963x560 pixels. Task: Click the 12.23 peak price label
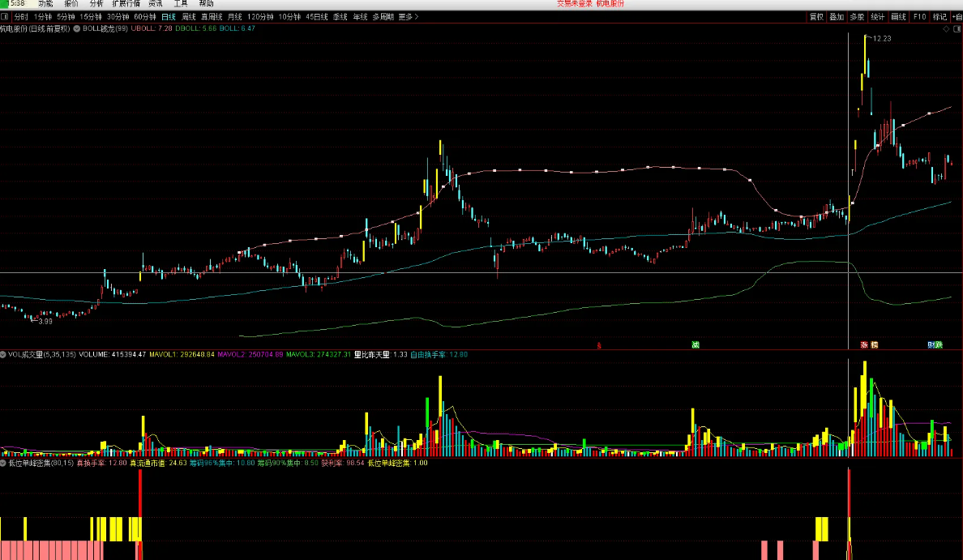coord(882,39)
